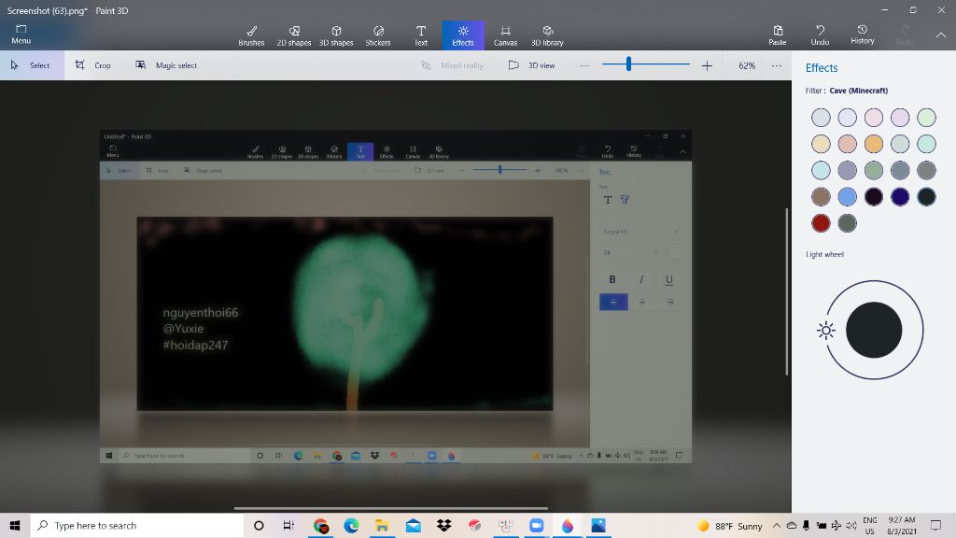Open the History panel
Screen dimensions: 956x538
point(862,35)
